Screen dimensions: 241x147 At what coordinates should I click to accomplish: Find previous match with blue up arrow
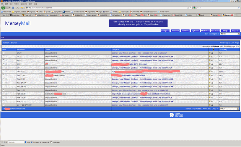[32, 142]
